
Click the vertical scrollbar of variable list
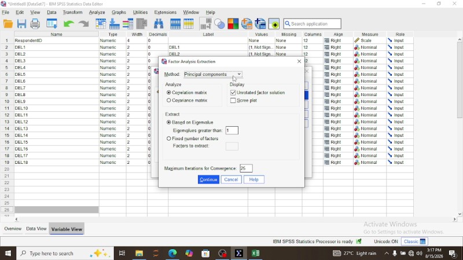[x=460, y=80]
